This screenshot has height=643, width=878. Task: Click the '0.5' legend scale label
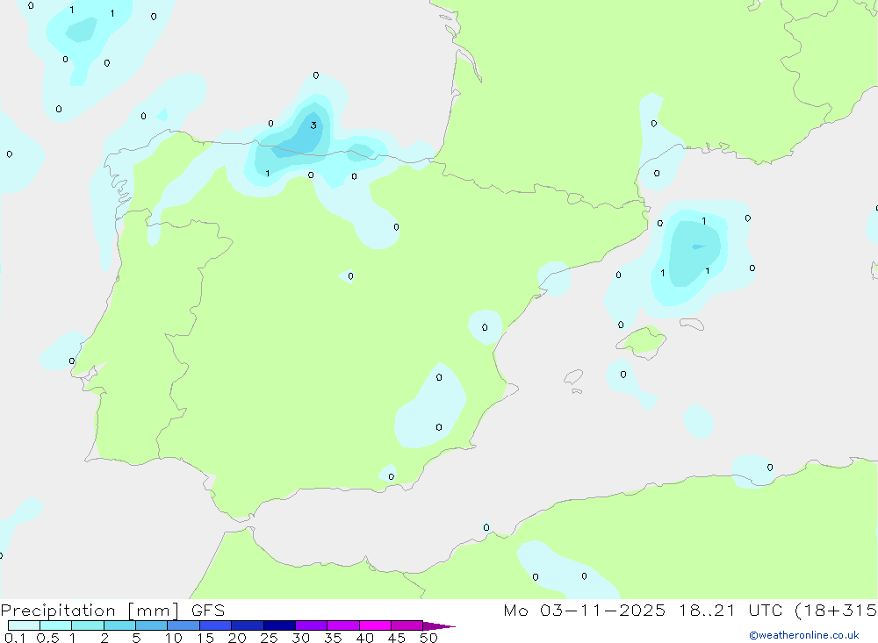tap(47, 638)
